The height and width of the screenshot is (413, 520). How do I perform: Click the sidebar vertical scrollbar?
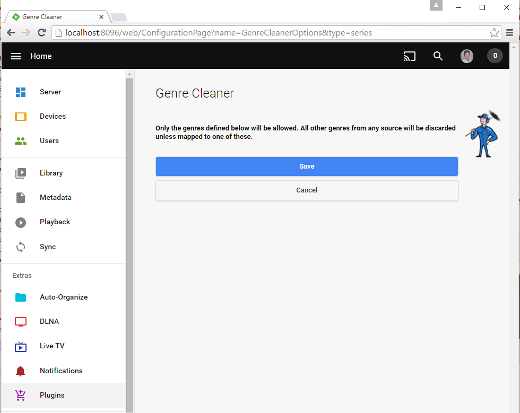(x=129, y=239)
